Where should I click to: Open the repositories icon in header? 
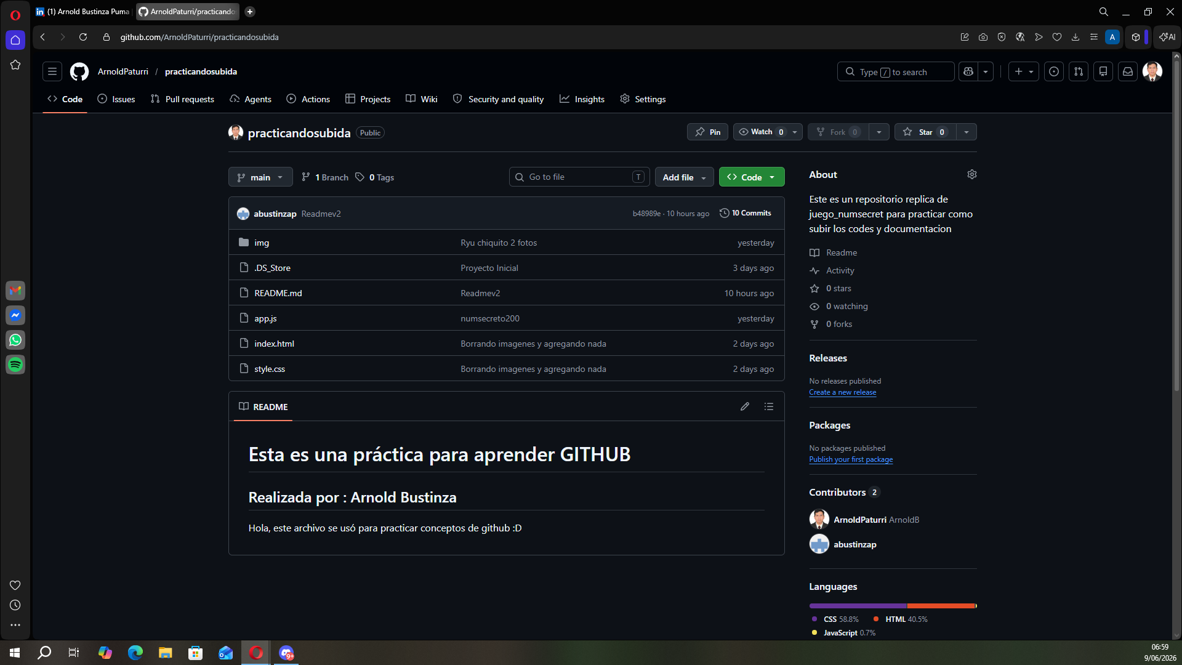point(1103,72)
